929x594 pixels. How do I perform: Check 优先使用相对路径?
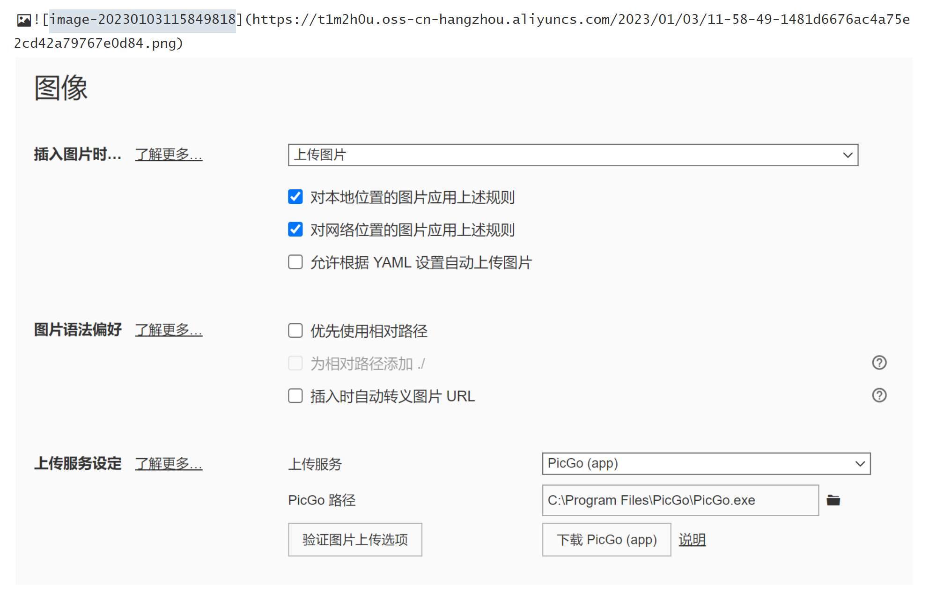click(295, 331)
